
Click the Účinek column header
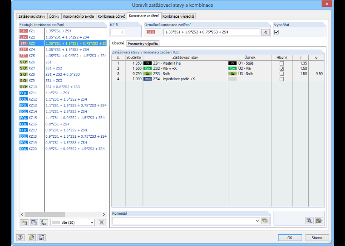[250, 58]
